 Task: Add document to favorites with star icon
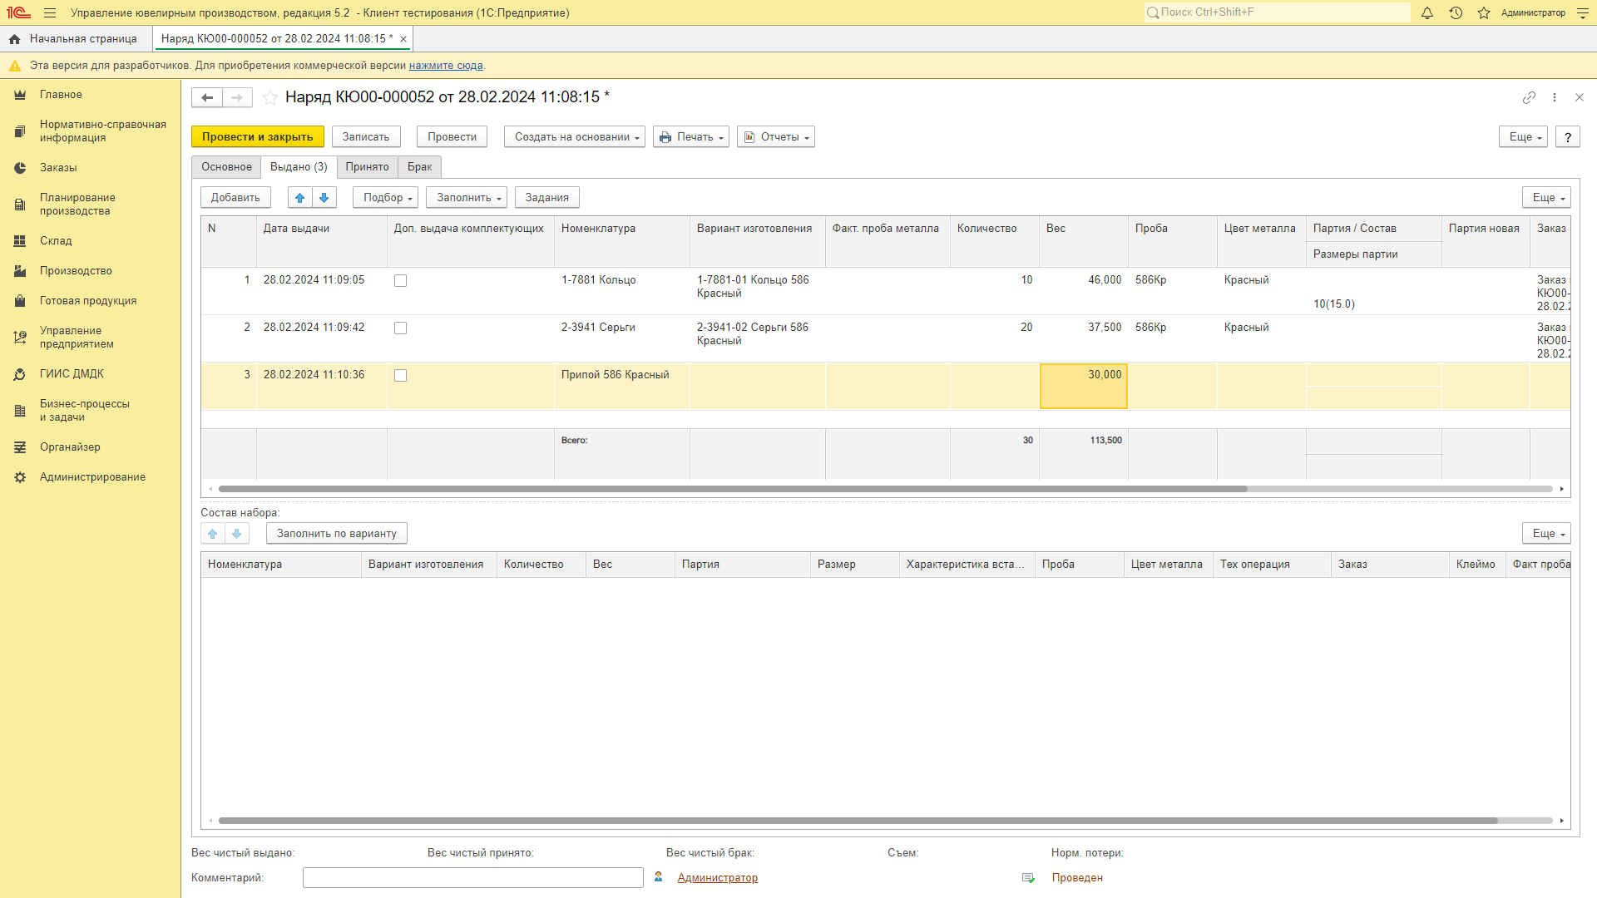(270, 97)
